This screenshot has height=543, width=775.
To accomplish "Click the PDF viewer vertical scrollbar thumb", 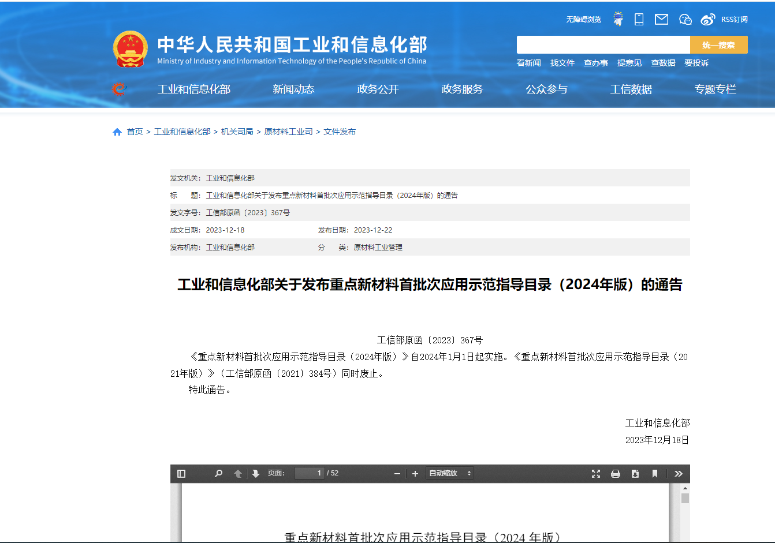I will tap(685, 498).
